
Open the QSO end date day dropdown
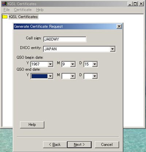coord(95,76)
